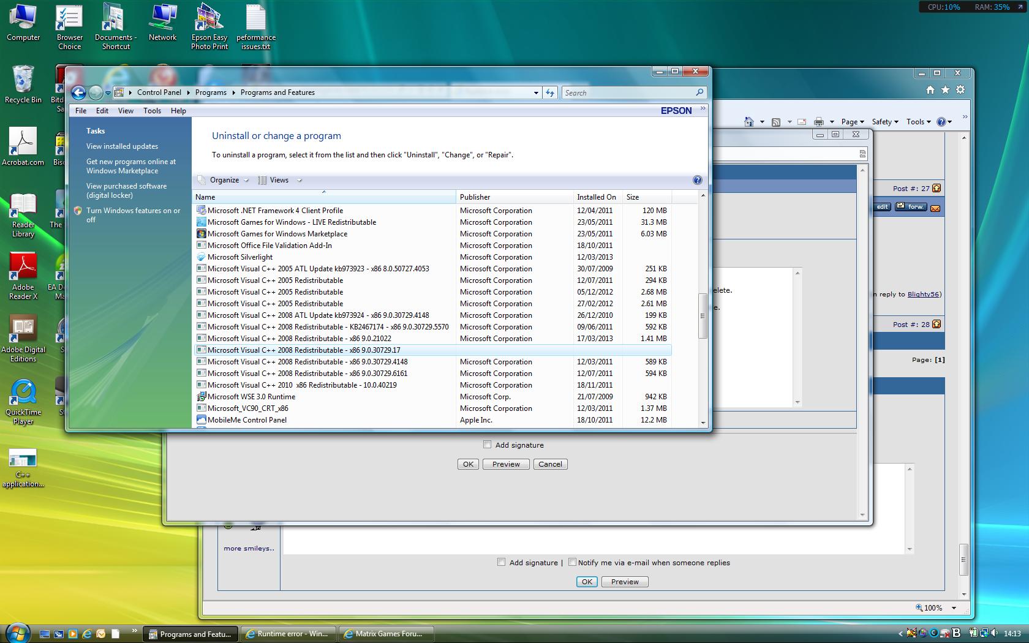Click the Preview button next to Cancel
Screen dimensions: 1029x643
coord(506,464)
